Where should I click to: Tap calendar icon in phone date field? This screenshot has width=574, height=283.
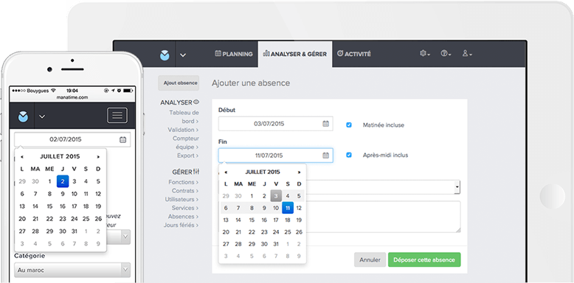pyautogui.click(x=122, y=139)
